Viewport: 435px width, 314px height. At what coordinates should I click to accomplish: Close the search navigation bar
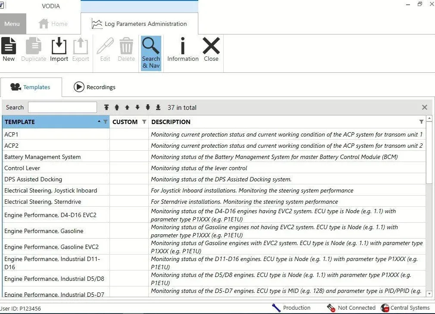(x=424, y=107)
